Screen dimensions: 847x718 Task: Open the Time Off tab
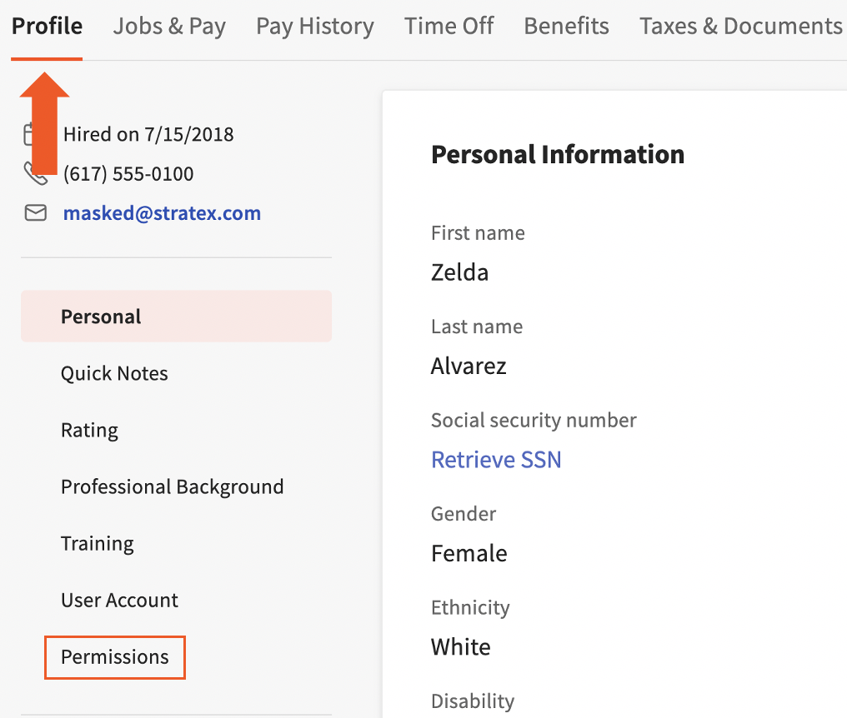pyautogui.click(x=449, y=26)
